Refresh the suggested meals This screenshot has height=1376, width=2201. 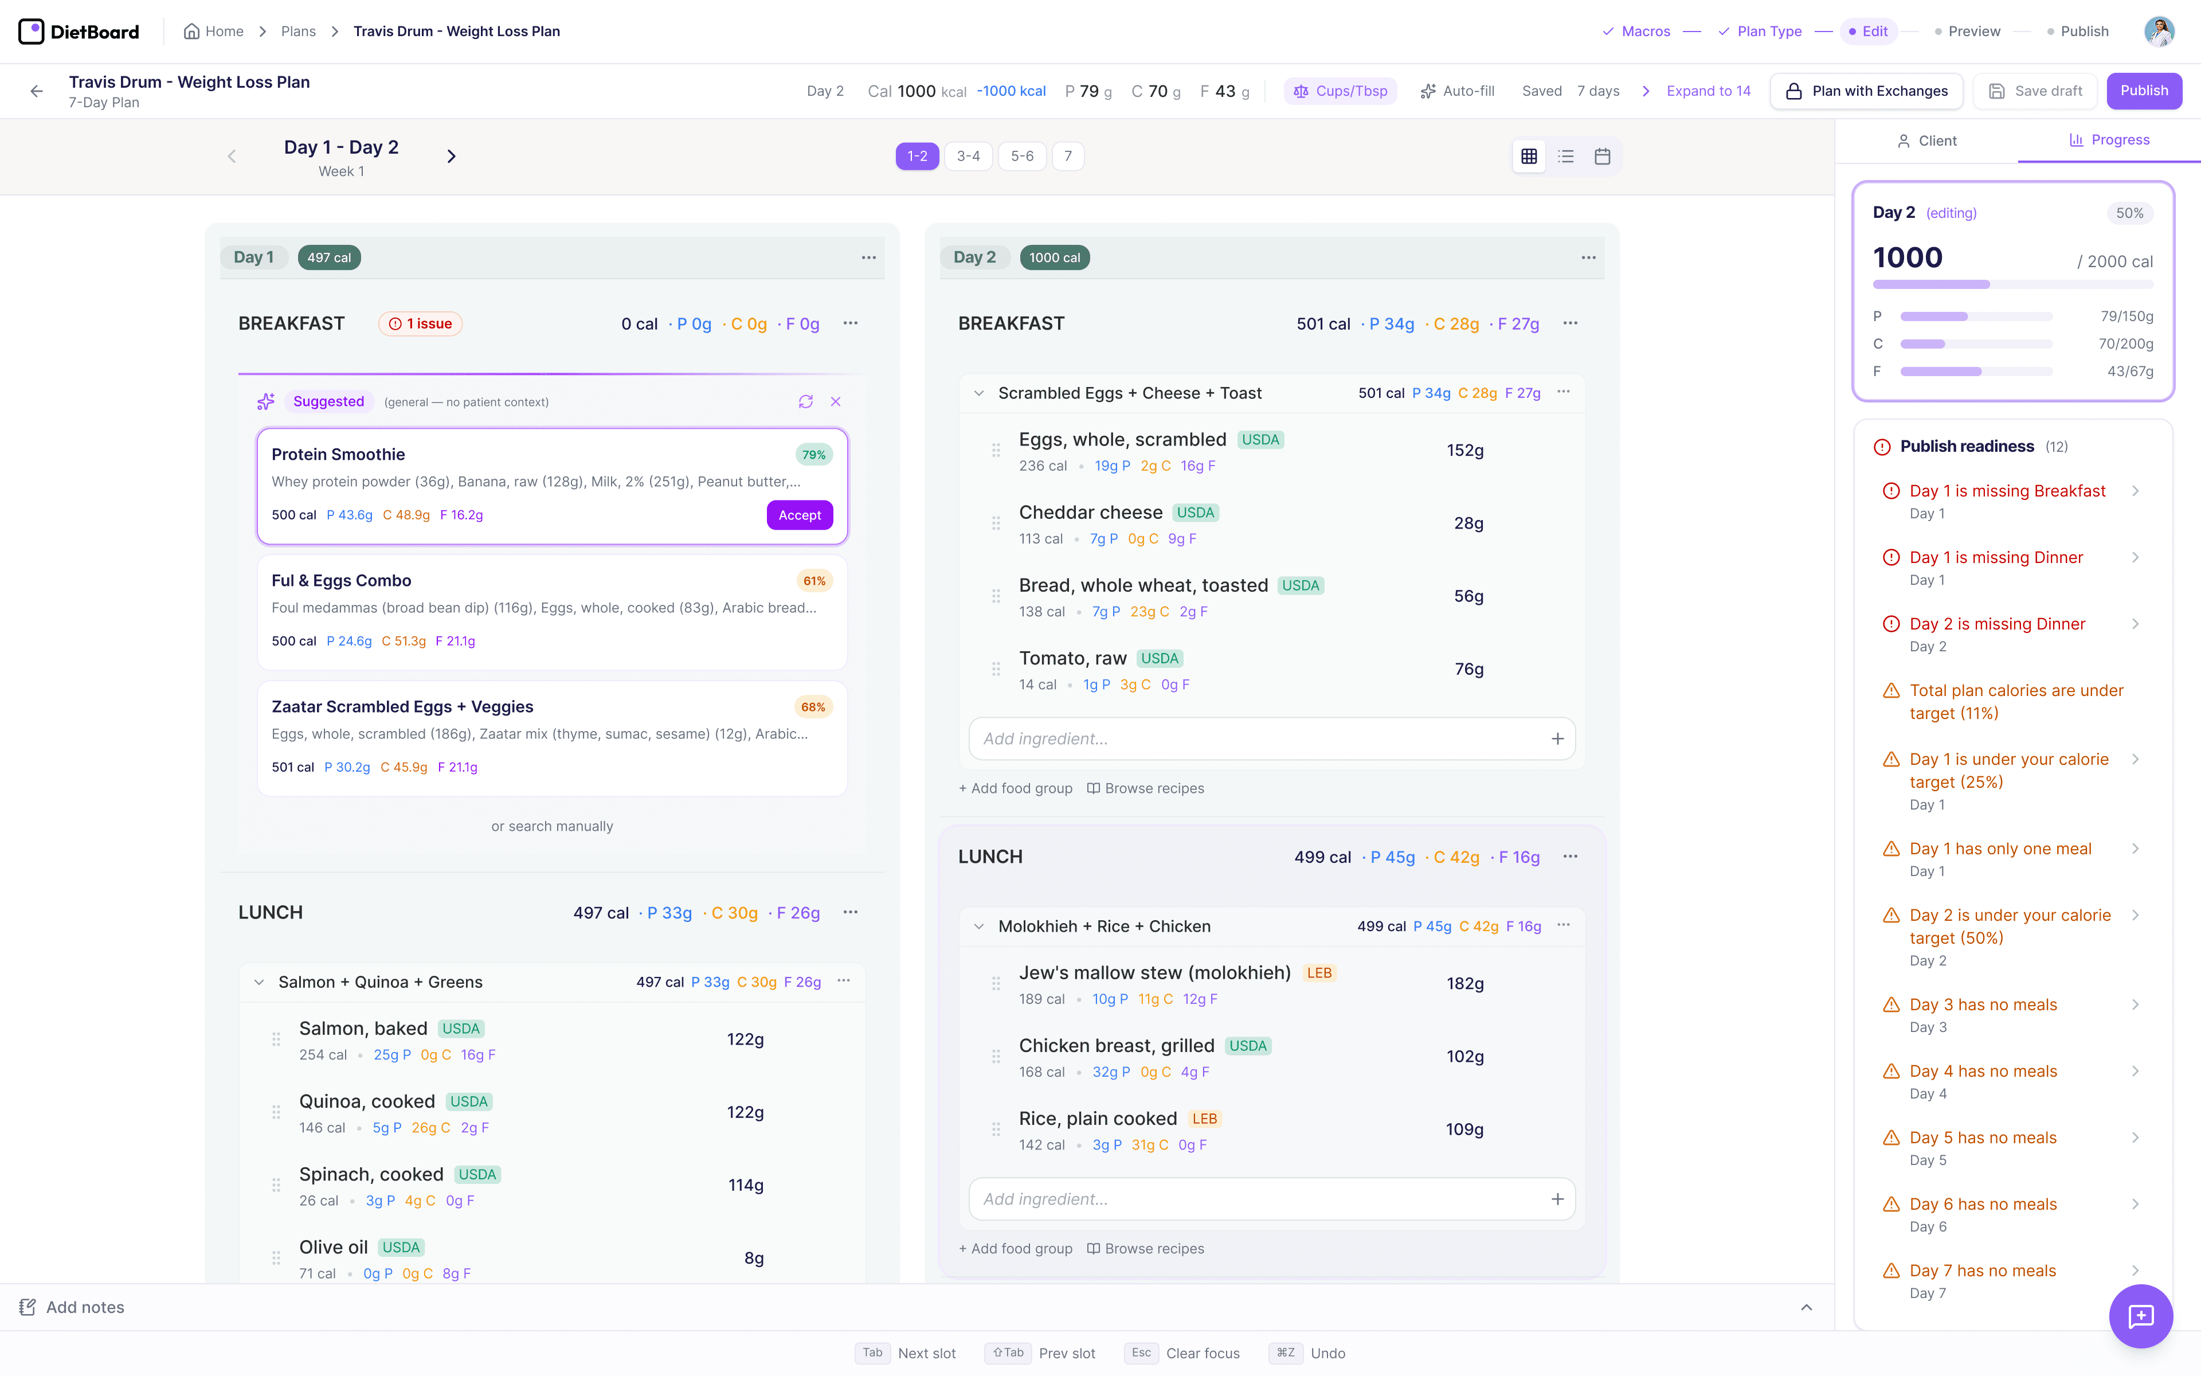pyautogui.click(x=805, y=401)
